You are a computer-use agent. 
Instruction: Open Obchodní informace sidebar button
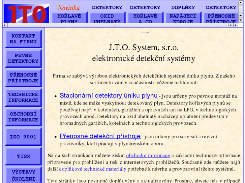point(23,117)
